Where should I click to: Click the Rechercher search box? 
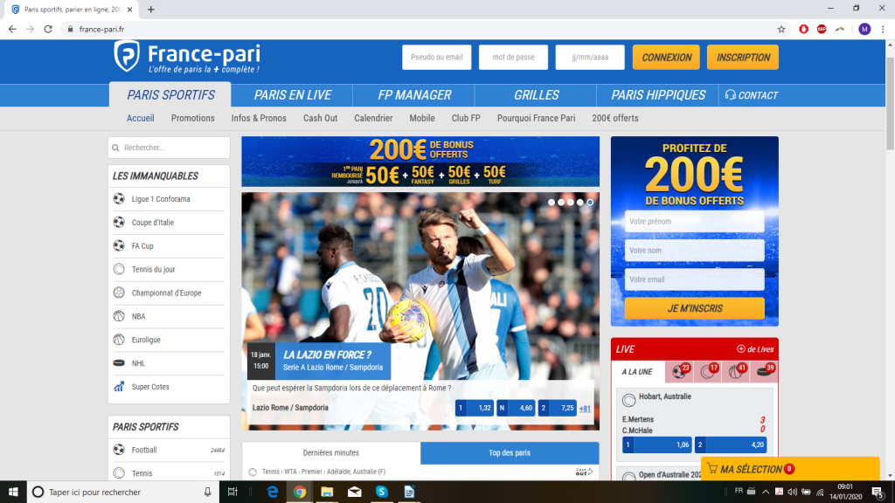[169, 148]
